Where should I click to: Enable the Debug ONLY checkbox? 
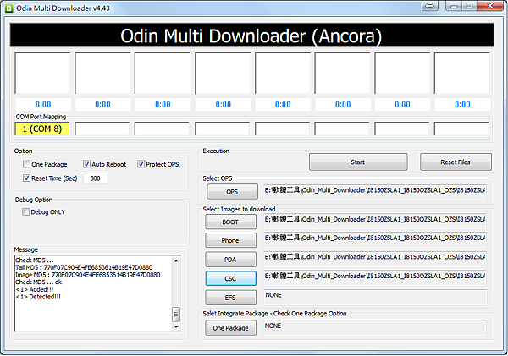25,212
